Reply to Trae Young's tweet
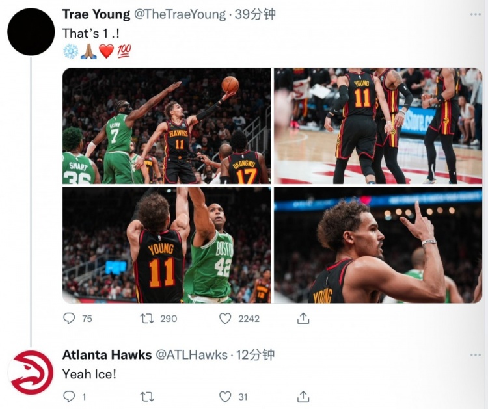Viewport: 488px width, 409px height. click(x=69, y=318)
